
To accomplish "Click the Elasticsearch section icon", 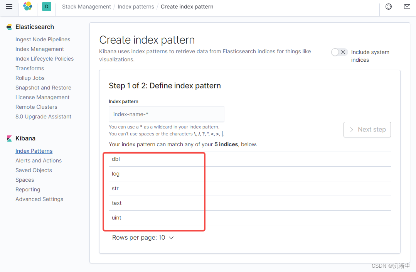I will tap(8, 27).
